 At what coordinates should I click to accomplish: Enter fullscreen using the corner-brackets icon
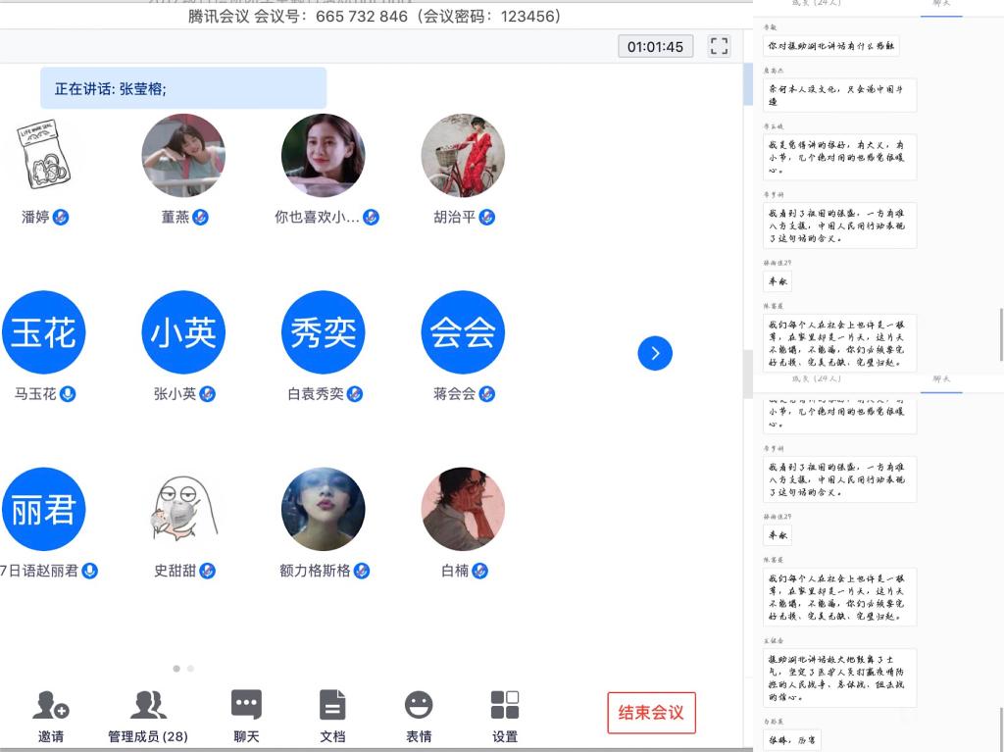tap(719, 46)
